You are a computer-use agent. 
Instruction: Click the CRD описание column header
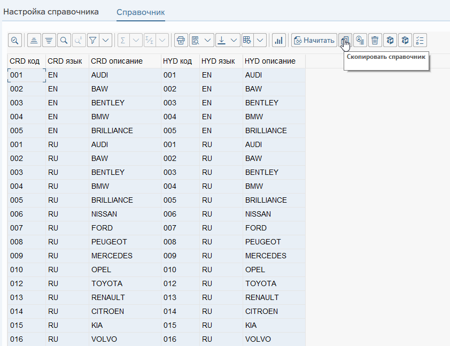tap(117, 61)
